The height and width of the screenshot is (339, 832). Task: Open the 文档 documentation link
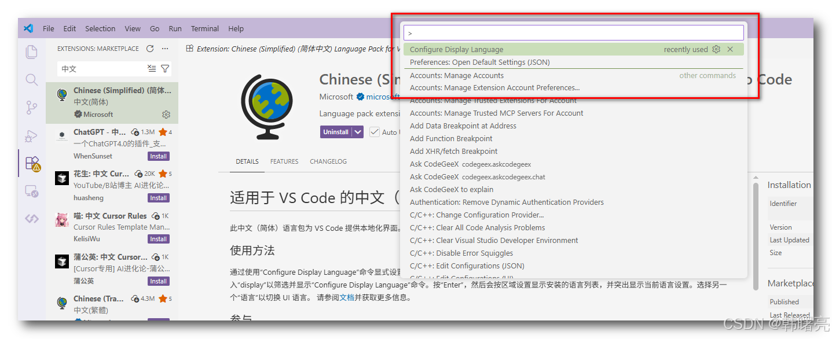[346, 297]
